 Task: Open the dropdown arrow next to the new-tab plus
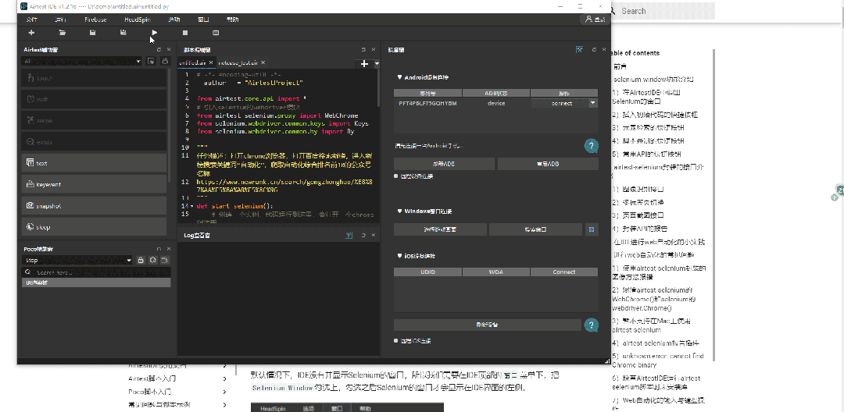pos(376,63)
